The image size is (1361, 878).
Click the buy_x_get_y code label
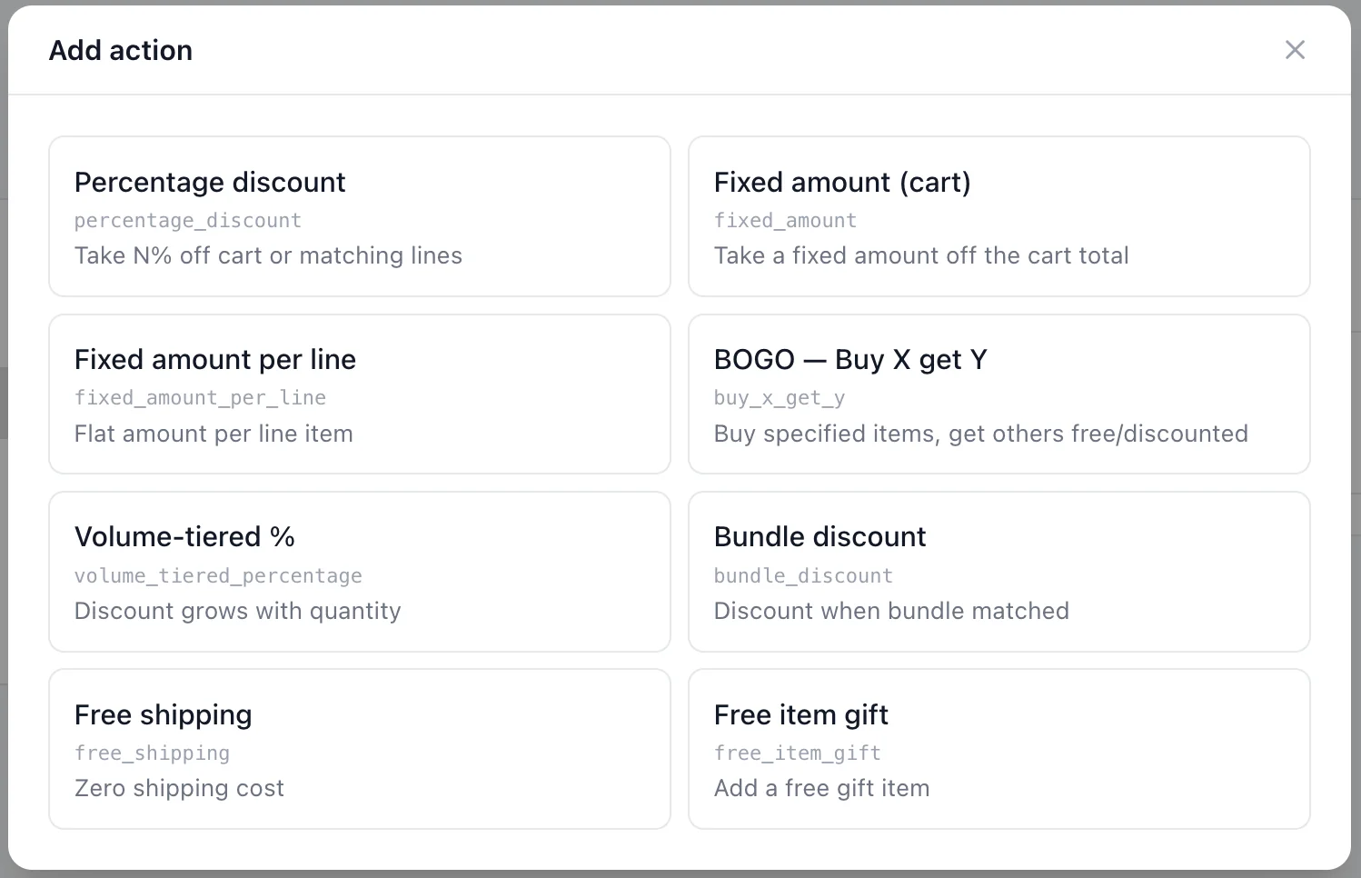pos(779,398)
